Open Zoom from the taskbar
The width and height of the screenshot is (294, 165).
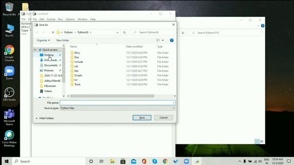pyautogui.click(x=187, y=161)
